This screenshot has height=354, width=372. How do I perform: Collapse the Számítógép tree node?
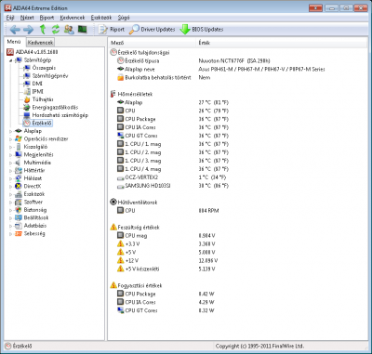pyautogui.click(x=11, y=60)
